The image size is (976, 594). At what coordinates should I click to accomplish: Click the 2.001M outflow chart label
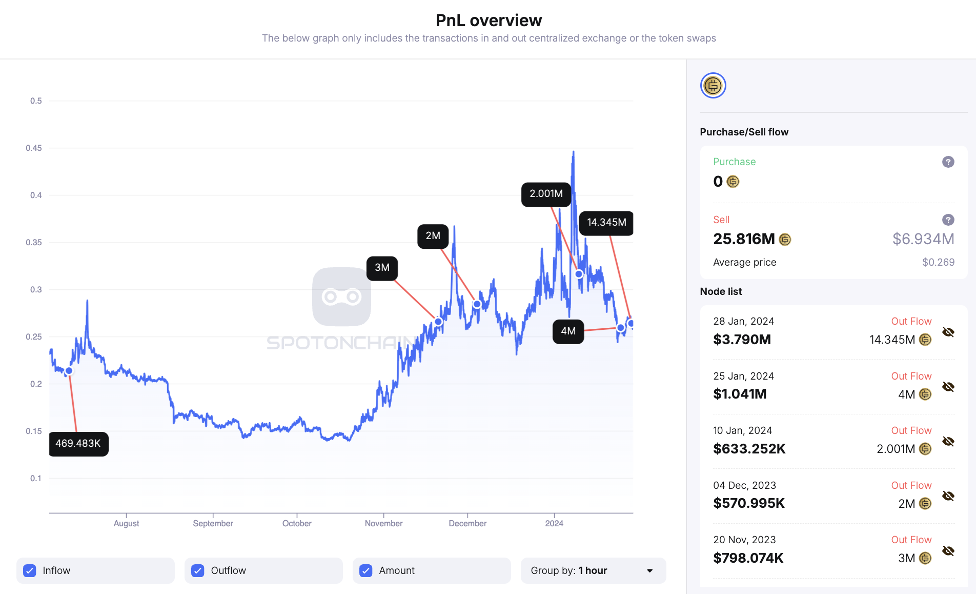coord(546,194)
